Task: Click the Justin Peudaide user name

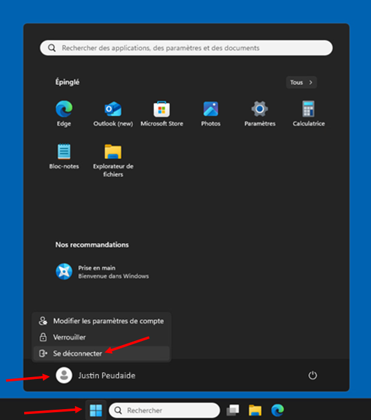Action: coord(107,375)
